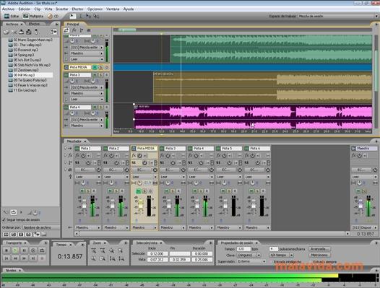Image resolution: width=380 pixels, height=288 pixels.
Task: Click the import file icon in Archivos panel
Action: point(6,32)
